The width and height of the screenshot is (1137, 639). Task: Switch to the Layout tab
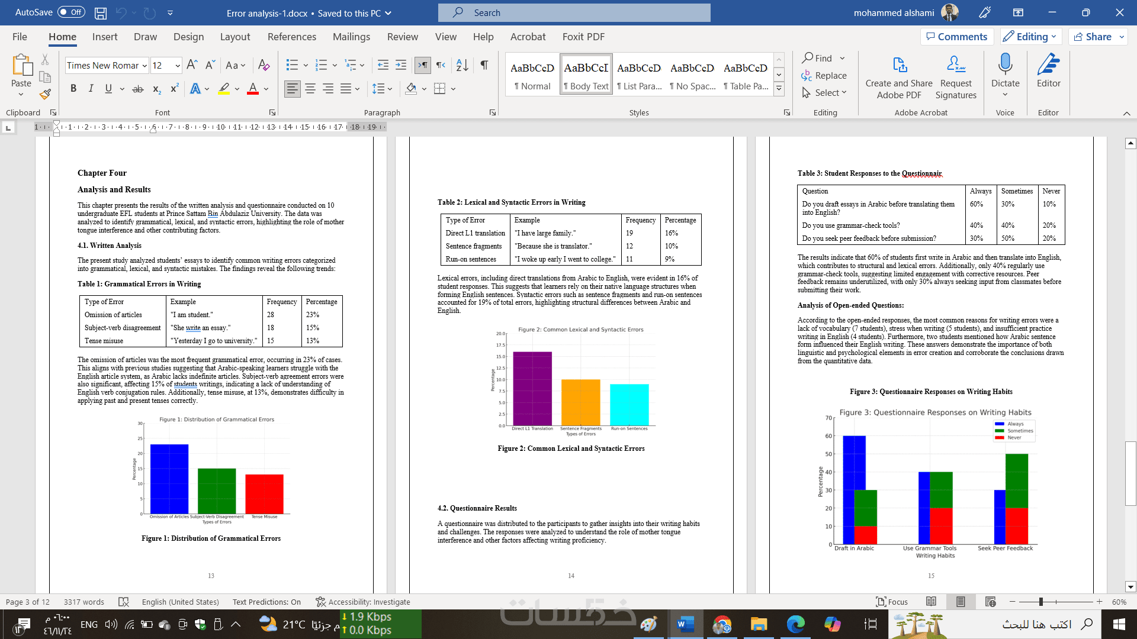tap(235, 37)
